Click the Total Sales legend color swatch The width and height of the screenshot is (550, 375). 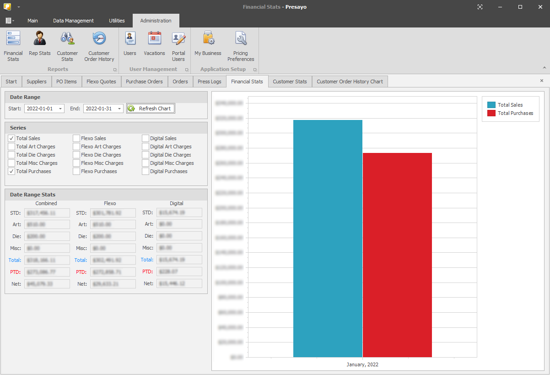point(491,105)
